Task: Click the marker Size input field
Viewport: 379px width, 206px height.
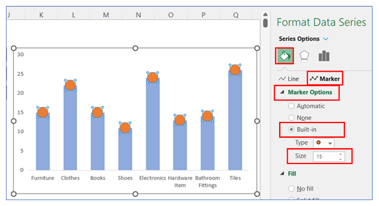Action: (x=326, y=156)
